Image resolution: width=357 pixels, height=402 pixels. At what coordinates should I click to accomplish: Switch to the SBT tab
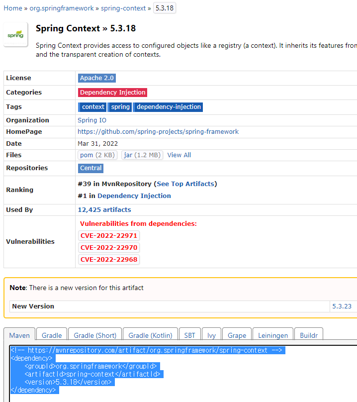click(x=189, y=335)
